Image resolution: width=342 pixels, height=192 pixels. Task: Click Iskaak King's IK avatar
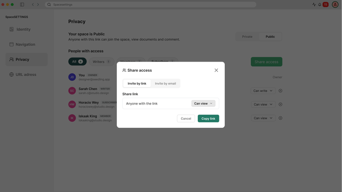click(x=72, y=118)
